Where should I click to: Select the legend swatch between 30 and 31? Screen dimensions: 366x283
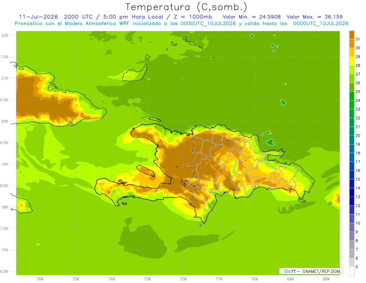click(x=352, y=43)
